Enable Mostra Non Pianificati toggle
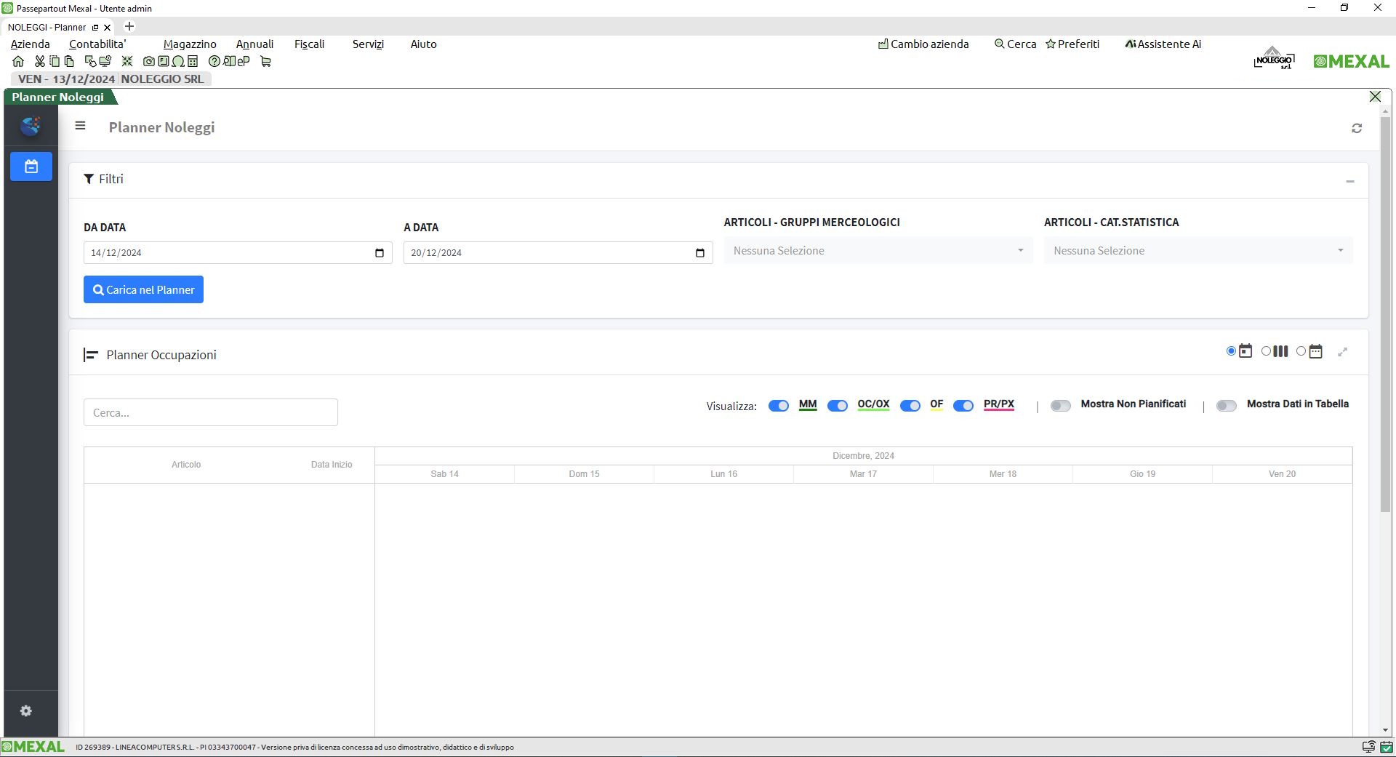 pyautogui.click(x=1061, y=406)
